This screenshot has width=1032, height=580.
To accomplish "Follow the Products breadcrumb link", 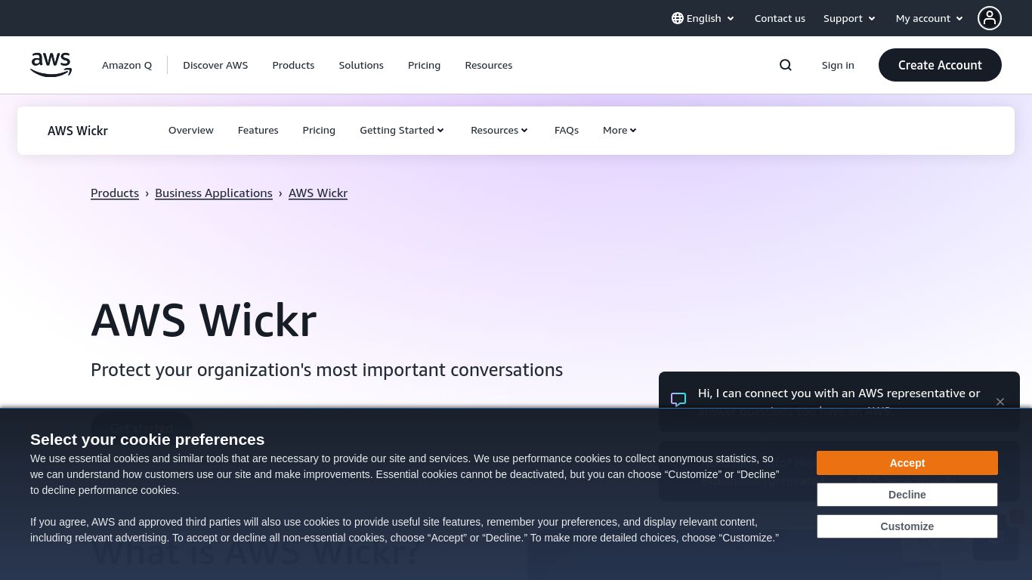I will [x=115, y=193].
